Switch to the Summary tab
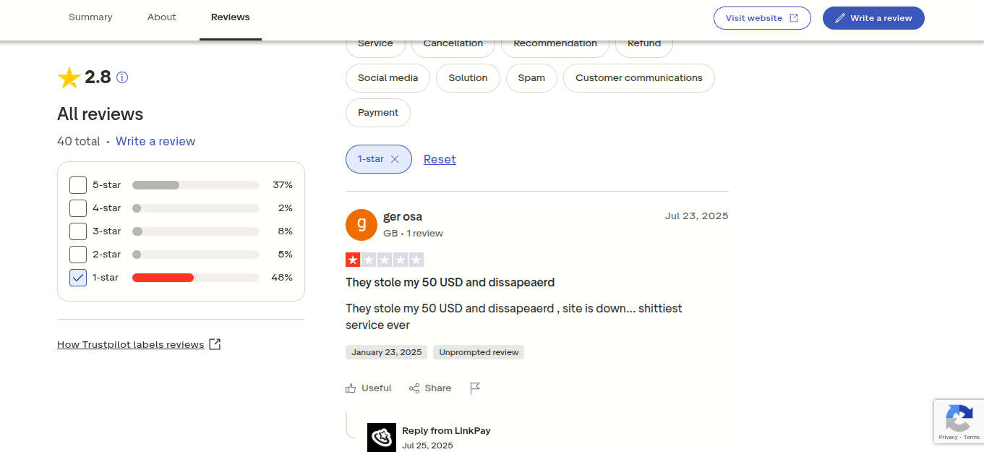Screen dimensions: 984x452 click(90, 17)
